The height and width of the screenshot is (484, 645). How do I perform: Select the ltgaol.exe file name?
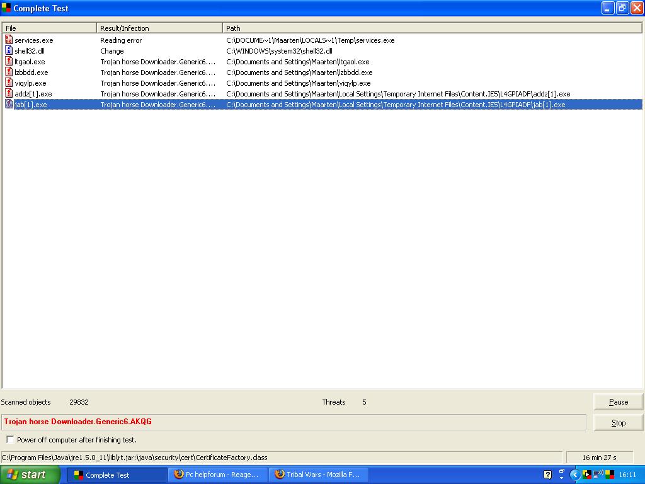point(30,62)
